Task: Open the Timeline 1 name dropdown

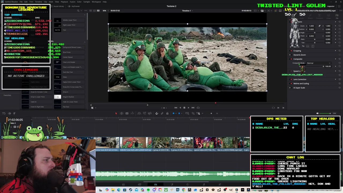Action: pyautogui.click(x=188, y=11)
